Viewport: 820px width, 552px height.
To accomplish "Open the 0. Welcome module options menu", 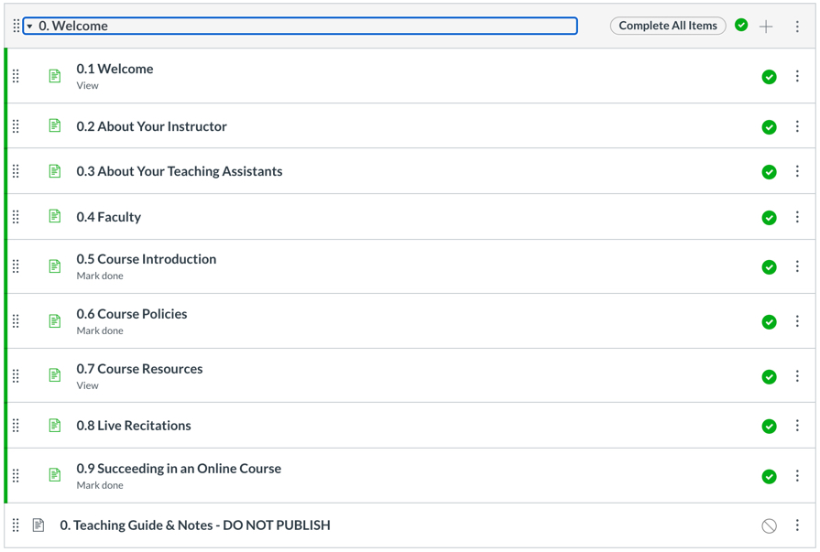I will pyautogui.click(x=797, y=27).
